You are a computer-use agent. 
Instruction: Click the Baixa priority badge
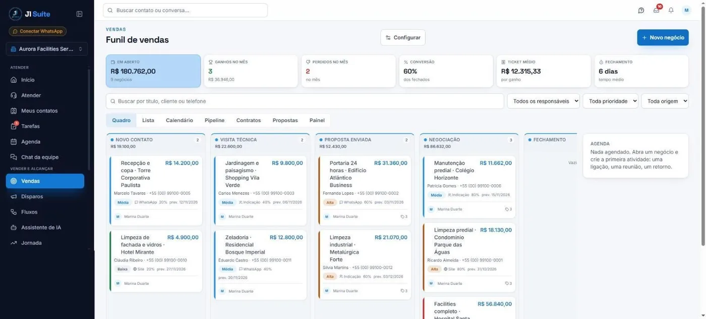pos(123,269)
